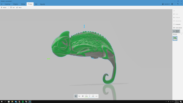This screenshot has height=103, width=183.
Task: Click the green horizontal move arrow handle
Action: [x=48, y=59]
